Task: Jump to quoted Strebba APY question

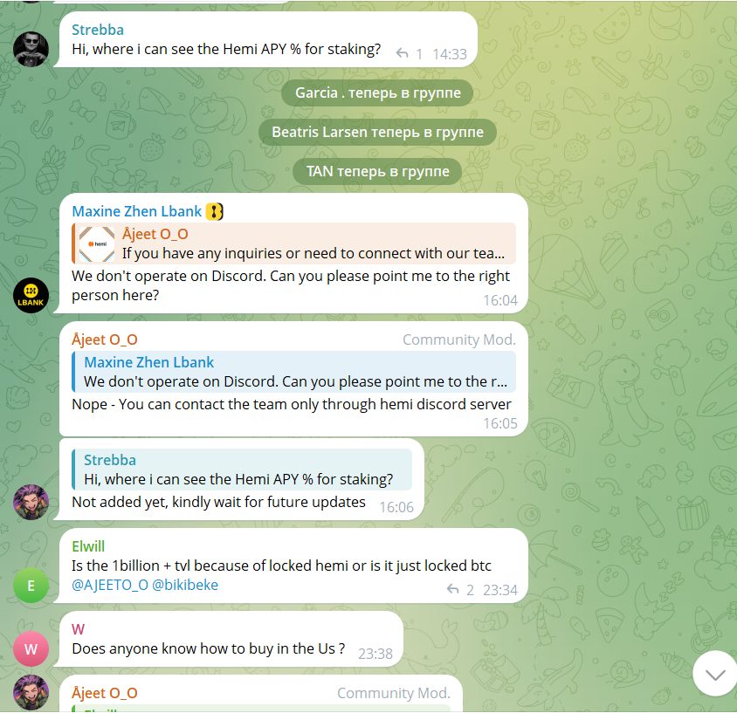Action: [242, 470]
